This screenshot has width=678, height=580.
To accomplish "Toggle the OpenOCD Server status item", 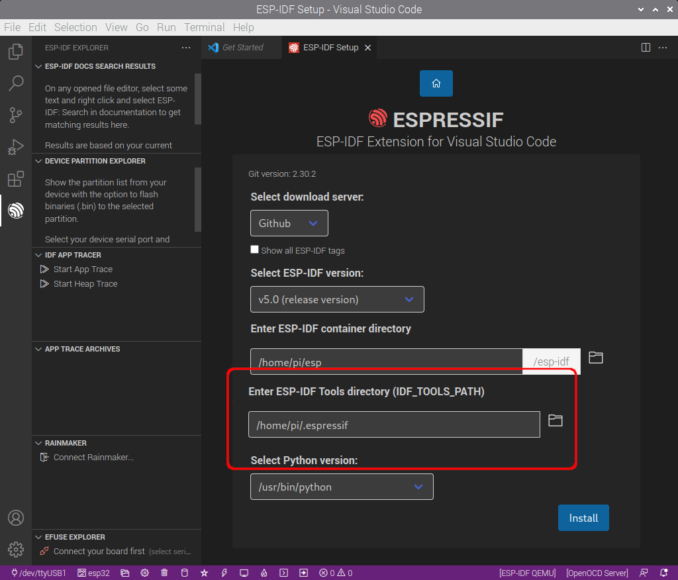I will [x=597, y=573].
